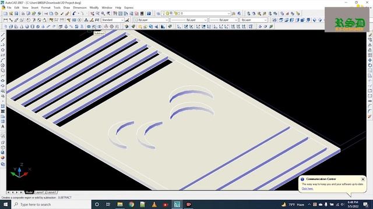
Task: Open the Dimension menu
Action: [80, 8]
